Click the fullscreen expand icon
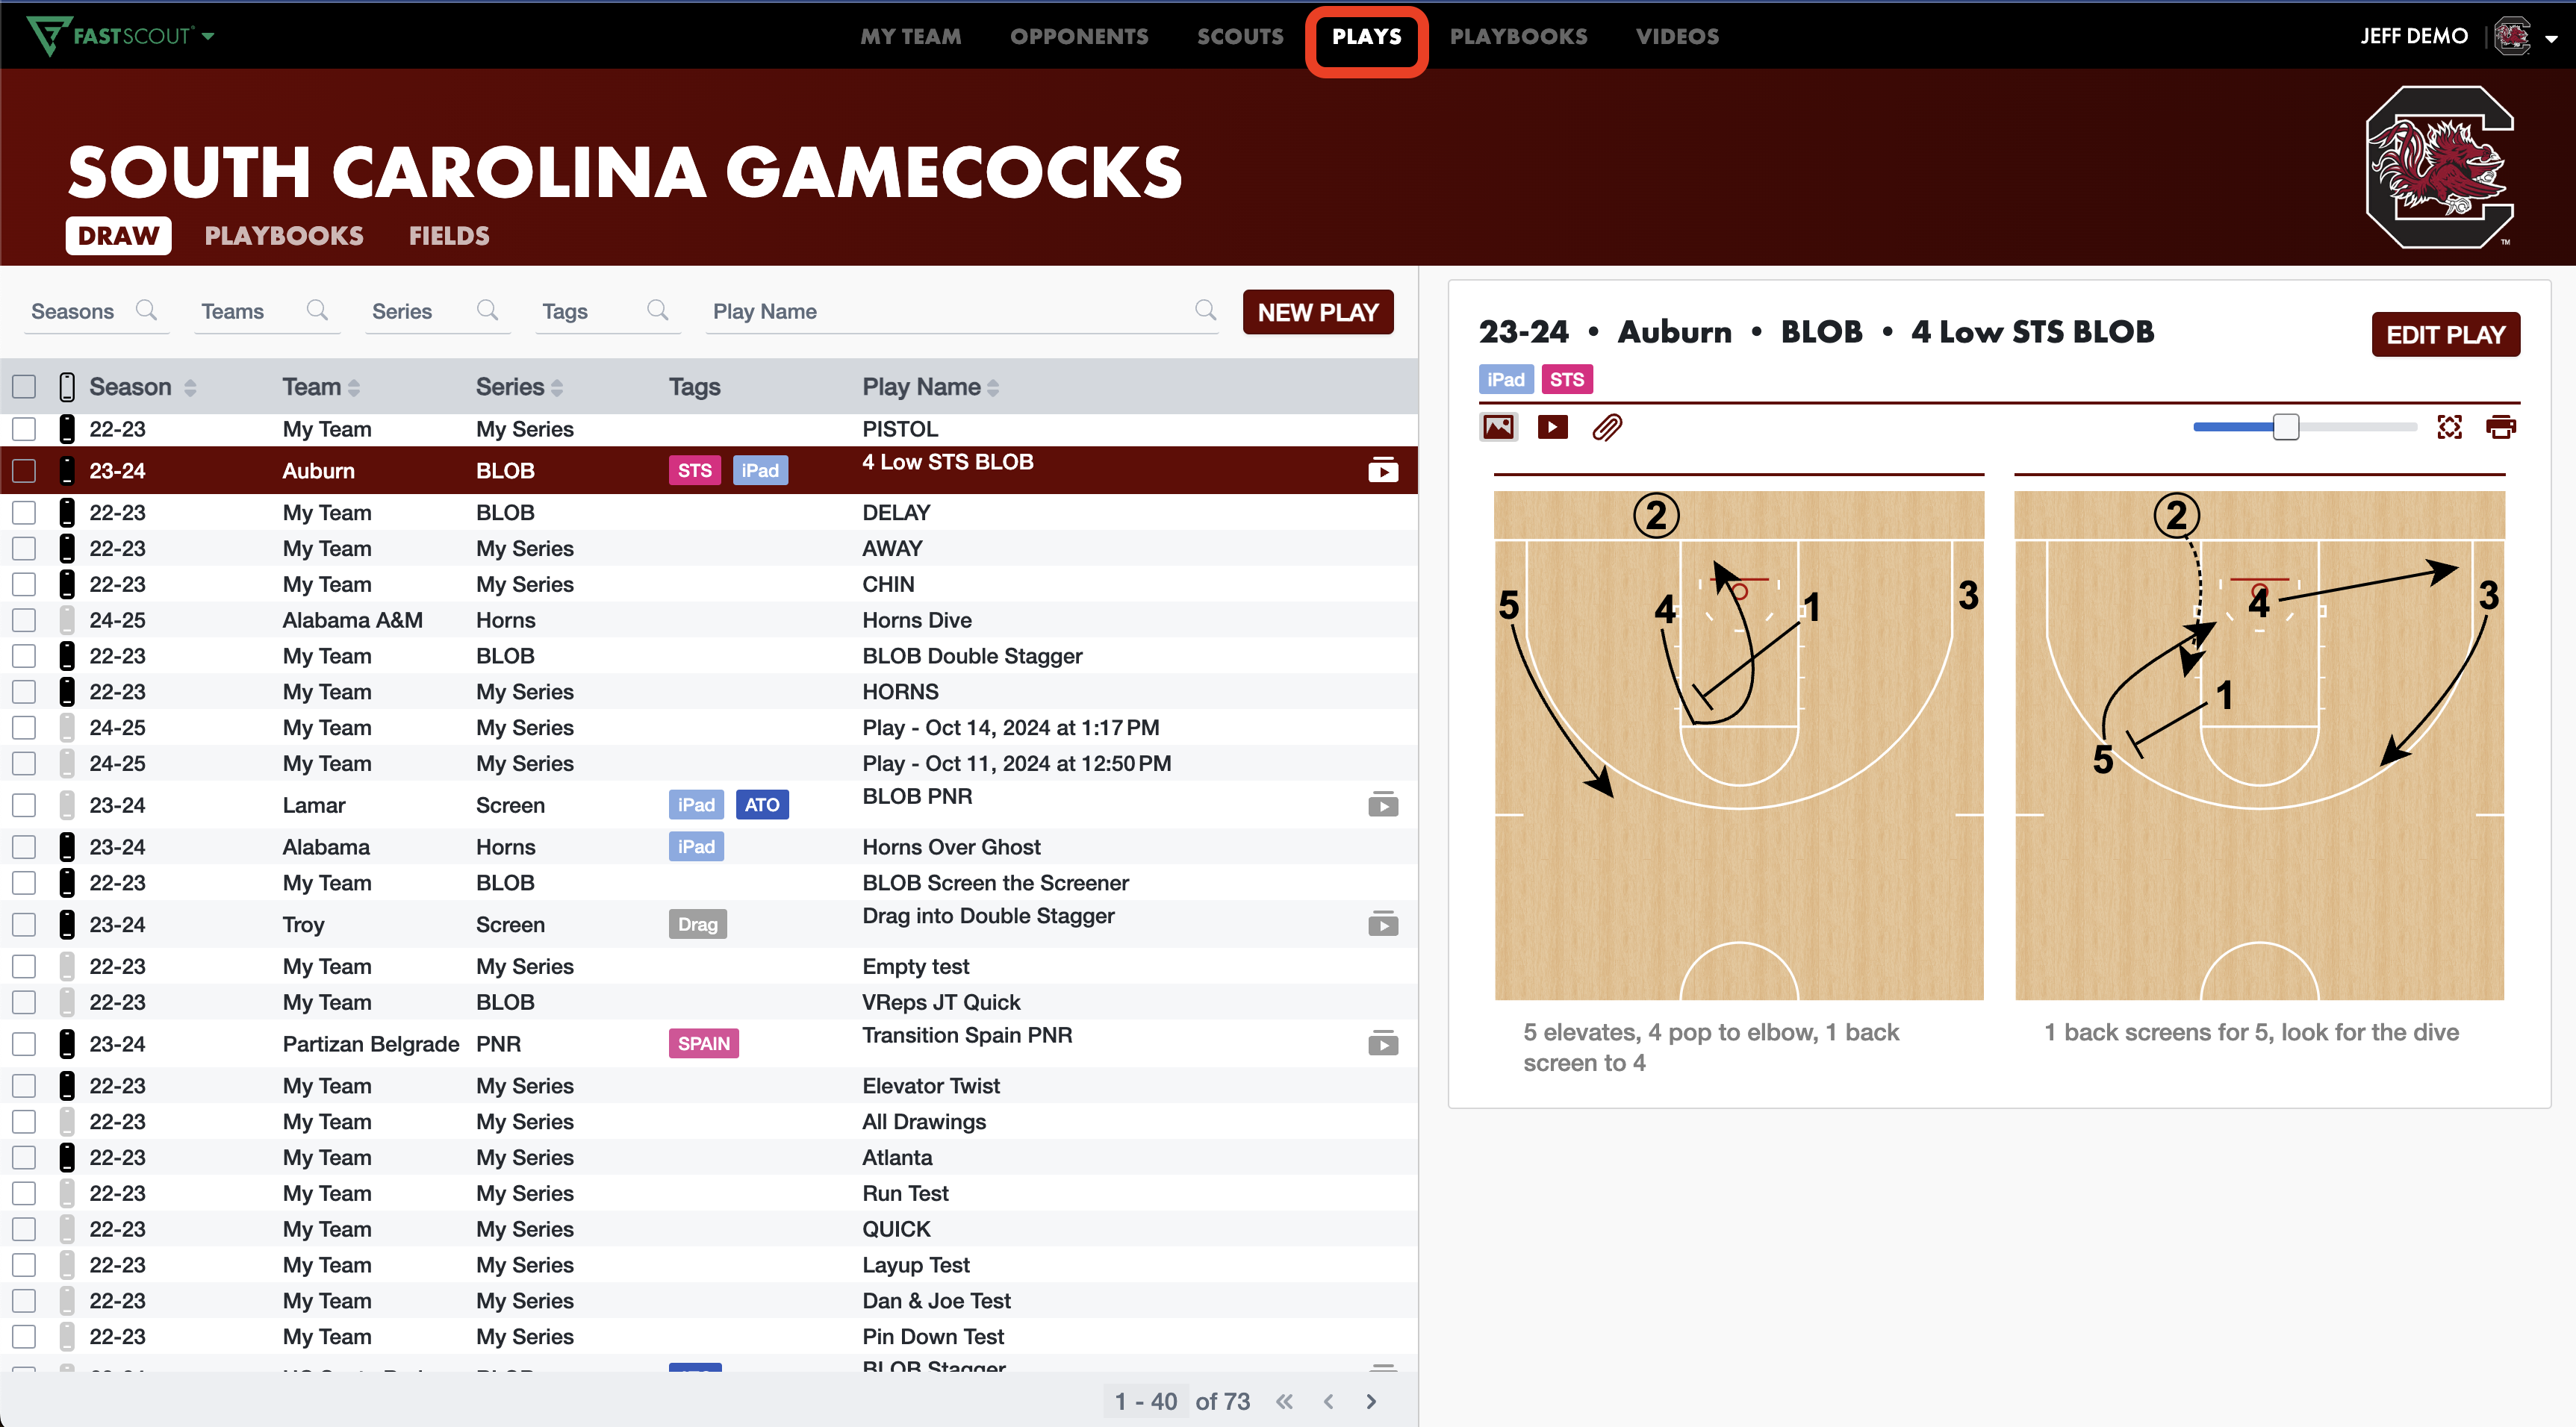Image resolution: width=2576 pixels, height=1427 pixels. pos(2449,428)
